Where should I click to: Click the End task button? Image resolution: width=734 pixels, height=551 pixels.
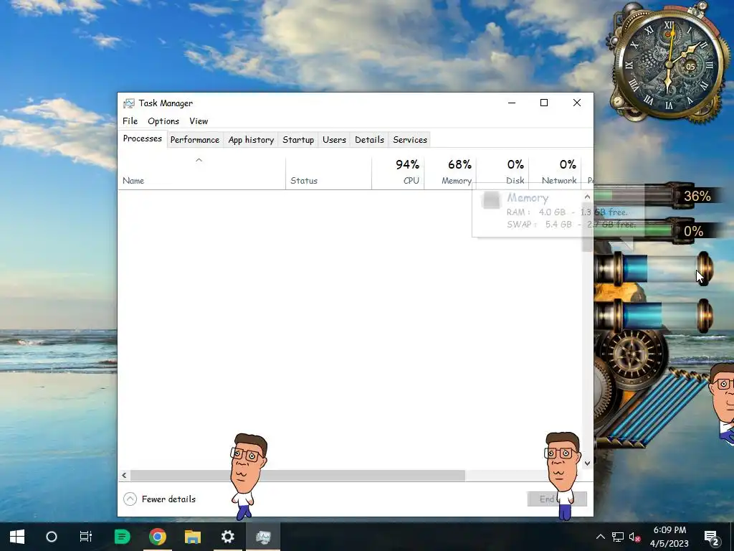pyautogui.click(x=557, y=499)
